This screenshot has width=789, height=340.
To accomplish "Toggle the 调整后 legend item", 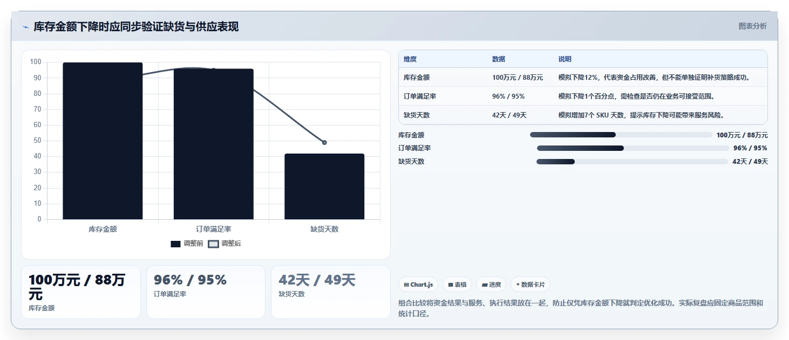I will tap(225, 244).
